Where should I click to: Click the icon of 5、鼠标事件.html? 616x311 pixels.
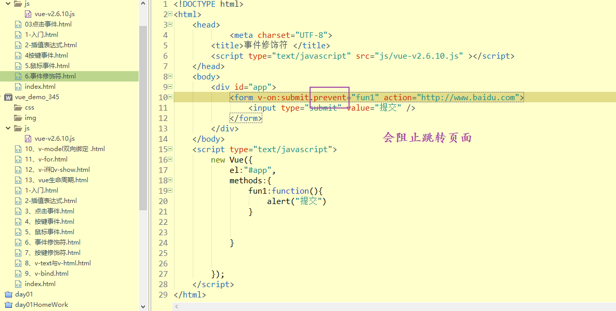18,232
